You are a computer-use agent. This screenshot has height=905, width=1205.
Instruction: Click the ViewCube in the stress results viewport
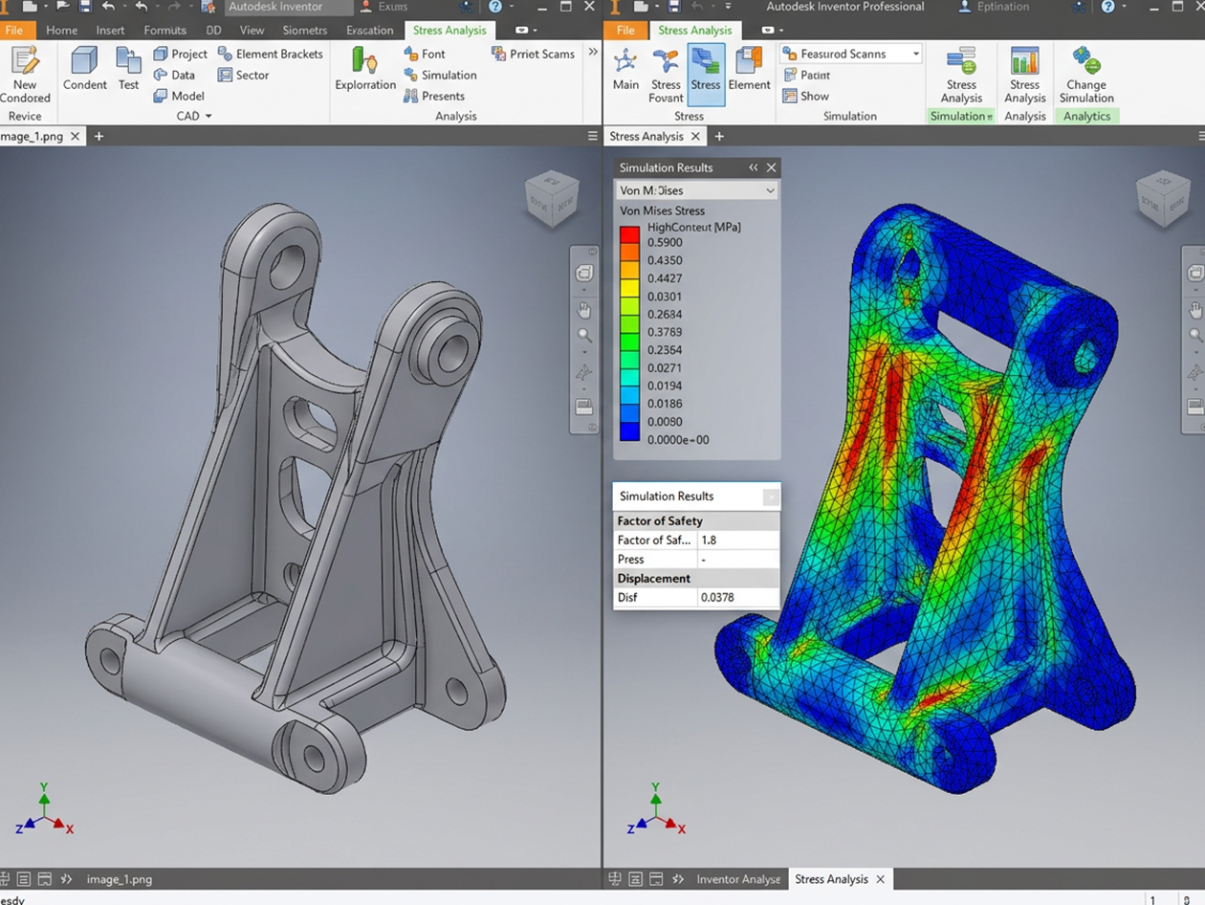click(x=1163, y=200)
